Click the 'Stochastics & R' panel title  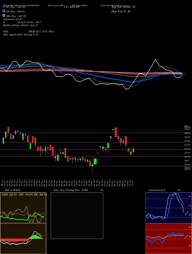(x=157, y=190)
